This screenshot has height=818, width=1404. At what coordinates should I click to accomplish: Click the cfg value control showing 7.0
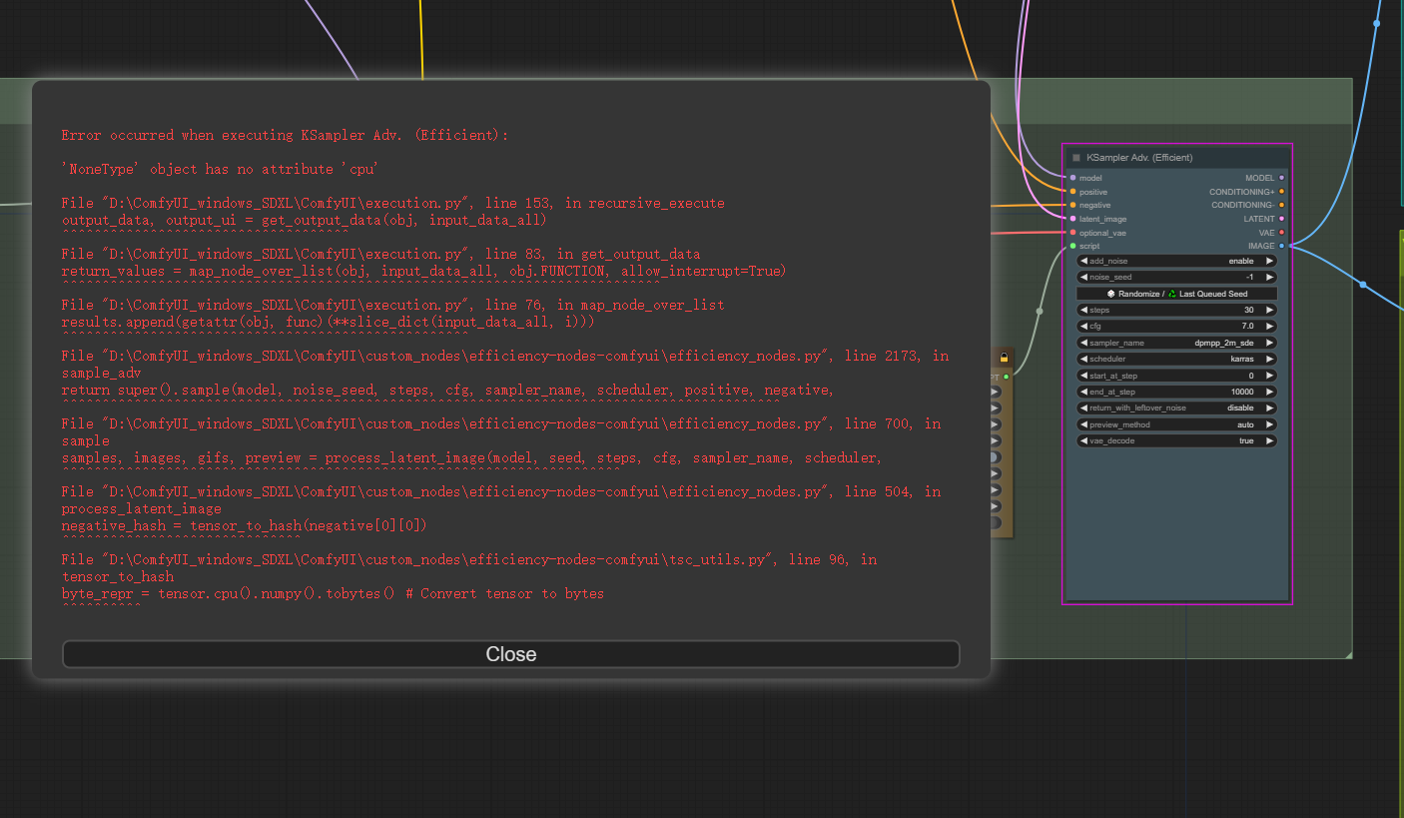[1178, 326]
